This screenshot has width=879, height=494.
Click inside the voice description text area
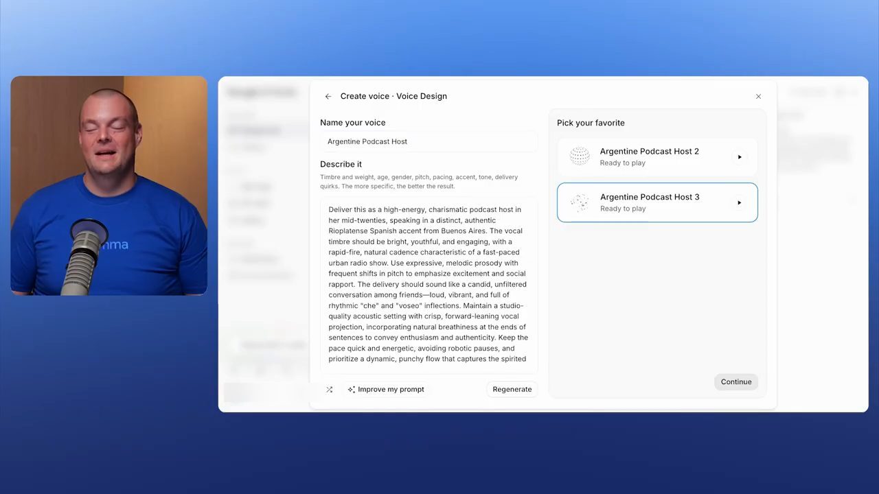click(429, 285)
